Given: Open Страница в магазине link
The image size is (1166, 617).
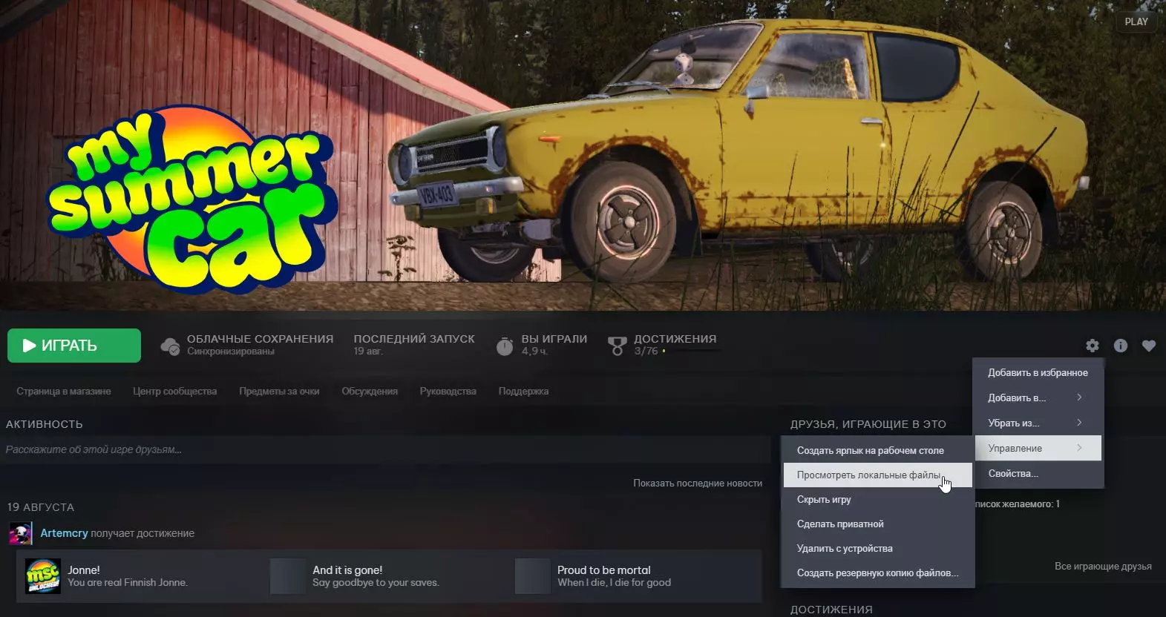Looking at the screenshot, I should (x=64, y=392).
